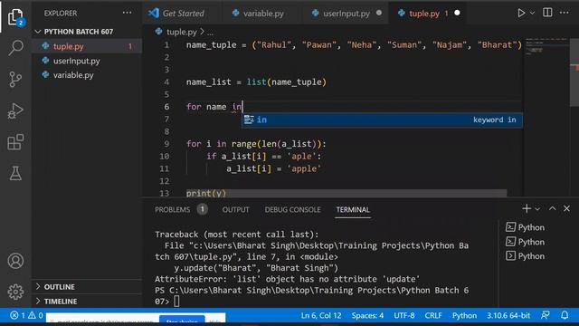This screenshot has width=579, height=326.
Task: Click tuple.py in the breadcrumb
Action: 181,32
